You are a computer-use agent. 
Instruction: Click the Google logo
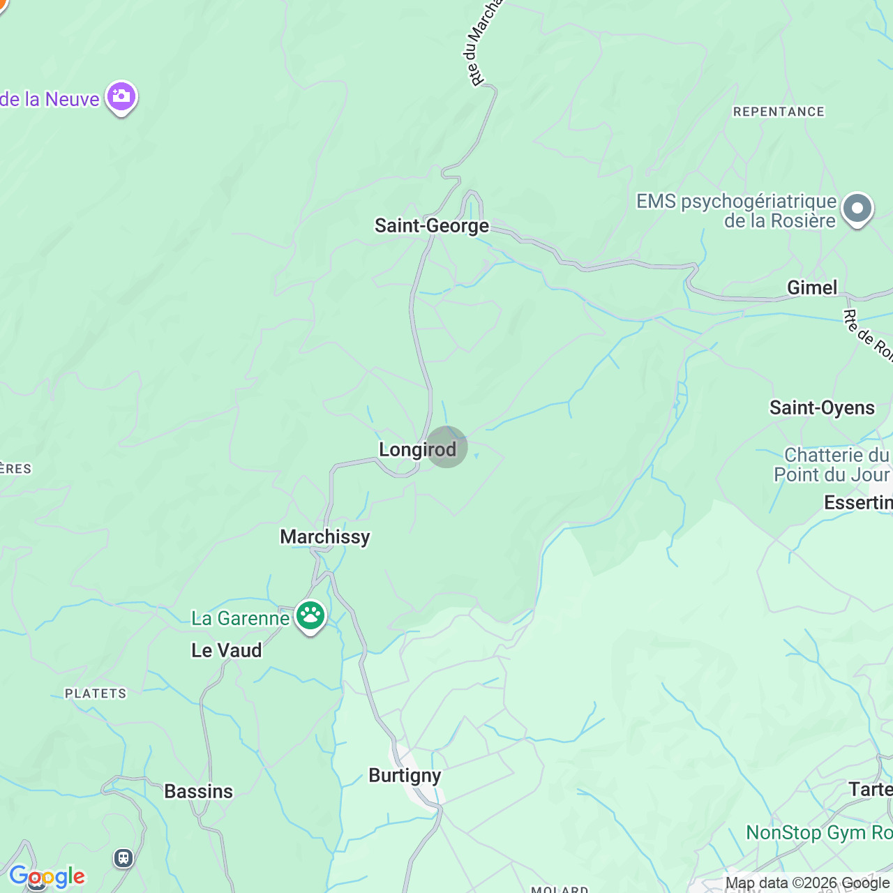[x=47, y=876]
